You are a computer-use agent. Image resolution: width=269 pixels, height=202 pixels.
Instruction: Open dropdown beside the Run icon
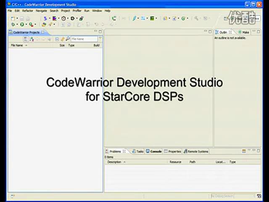pyautogui.click(x=26, y=24)
